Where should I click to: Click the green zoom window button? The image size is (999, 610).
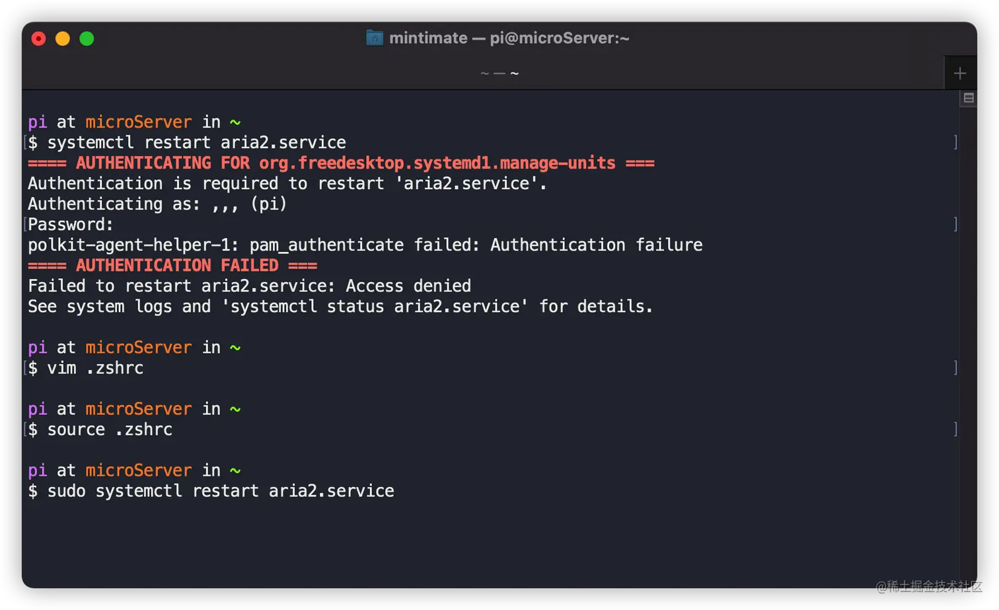(x=87, y=39)
